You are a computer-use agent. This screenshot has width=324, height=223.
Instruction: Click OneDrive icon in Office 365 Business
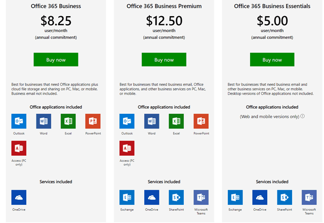pyautogui.click(x=19, y=197)
